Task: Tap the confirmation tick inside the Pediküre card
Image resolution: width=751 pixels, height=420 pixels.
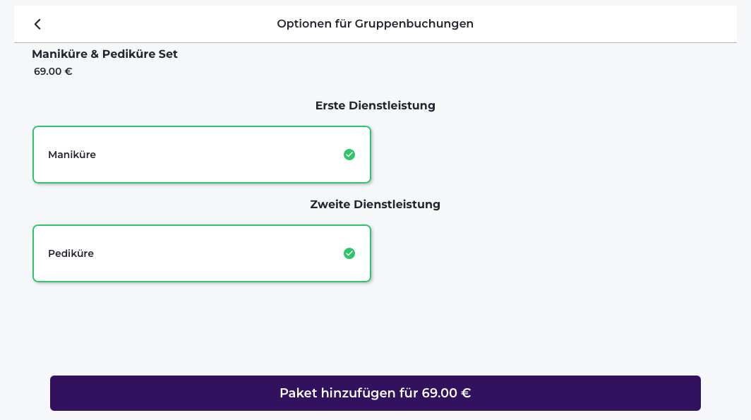Action: (x=349, y=253)
